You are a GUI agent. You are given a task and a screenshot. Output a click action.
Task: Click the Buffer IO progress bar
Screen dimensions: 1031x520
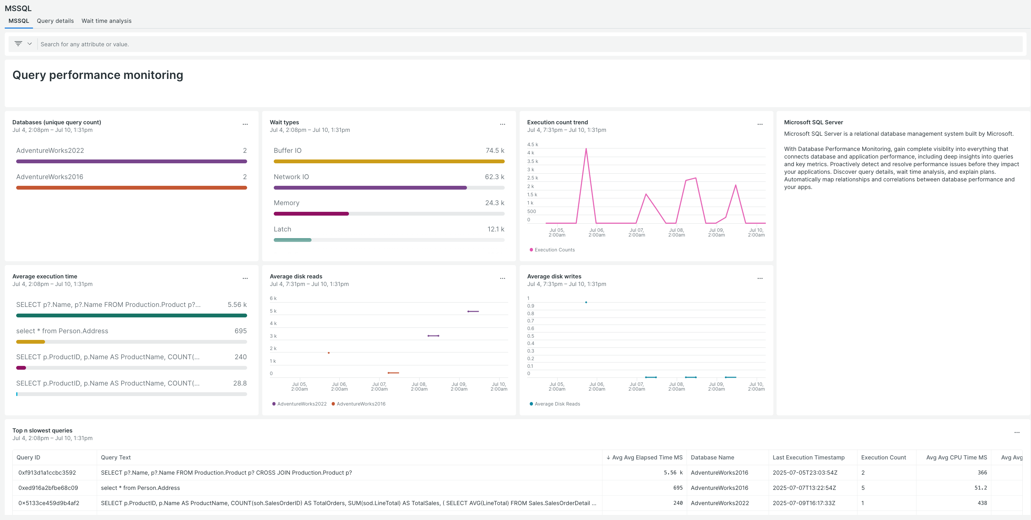tap(389, 161)
